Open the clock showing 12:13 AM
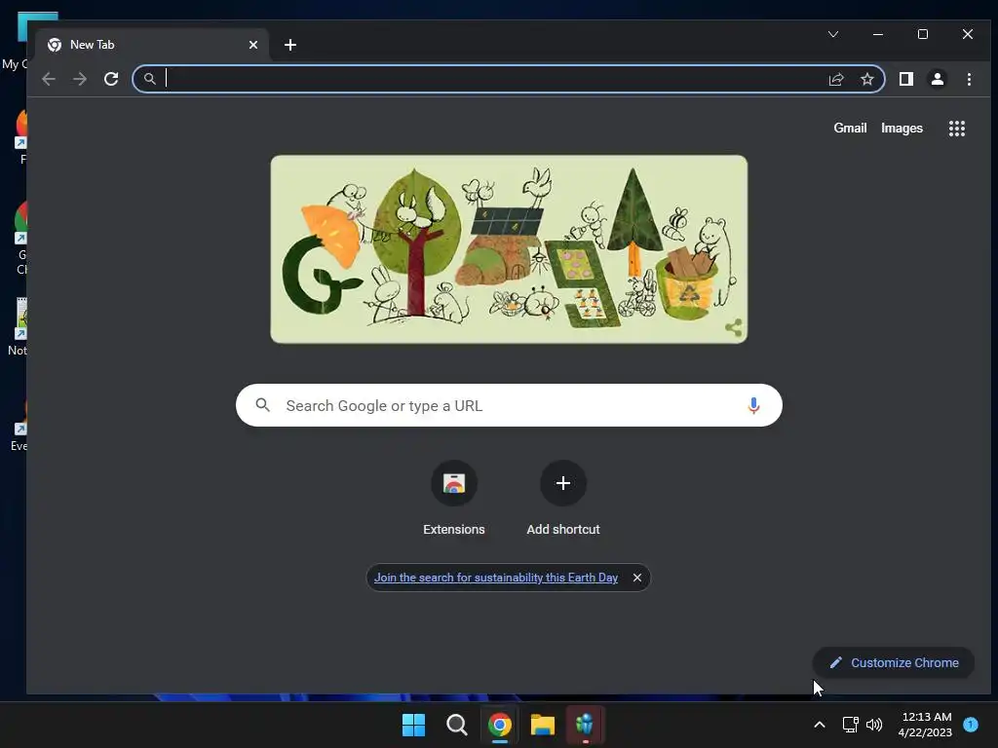Image resolution: width=998 pixels, height=748 pixels. click(x=926, y=725)
